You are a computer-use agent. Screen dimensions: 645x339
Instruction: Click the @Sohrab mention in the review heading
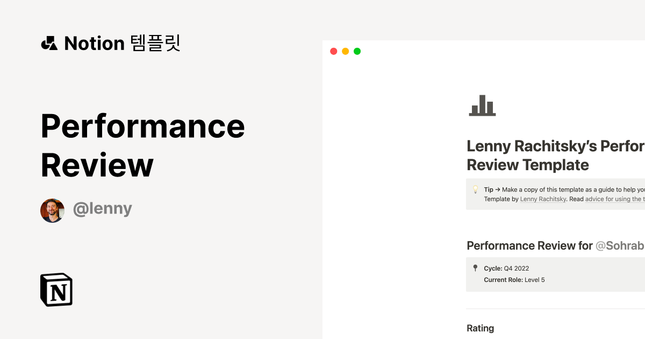tap(623, 245)
